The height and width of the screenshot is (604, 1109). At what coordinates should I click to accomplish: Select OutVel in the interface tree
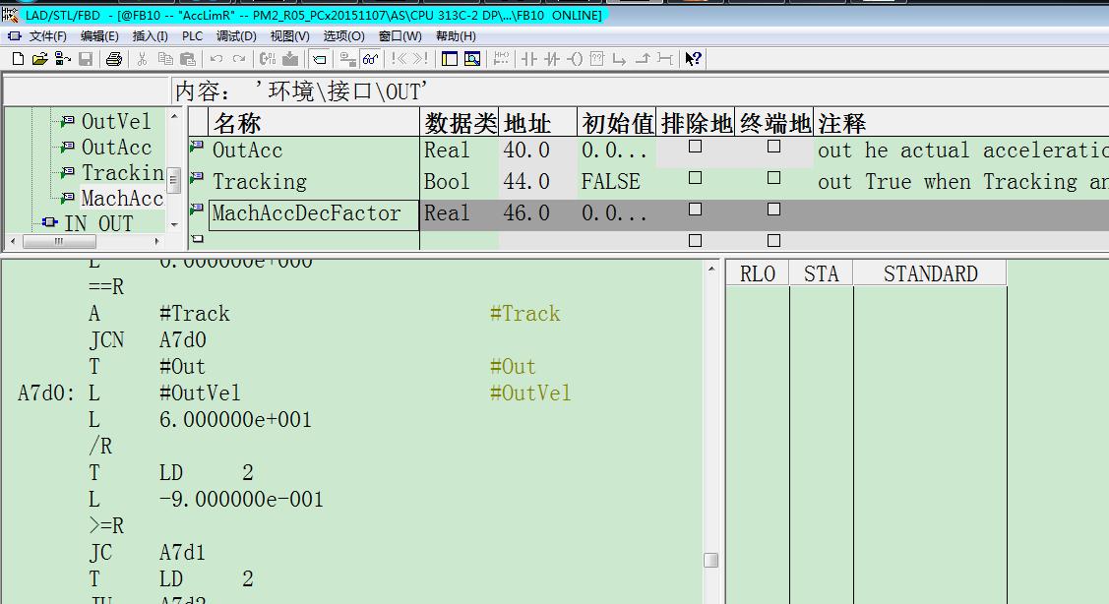coord(116,122)
